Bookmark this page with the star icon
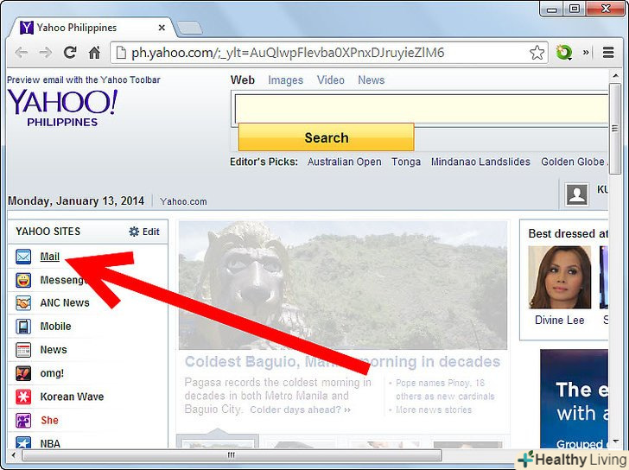 (537, 53)
